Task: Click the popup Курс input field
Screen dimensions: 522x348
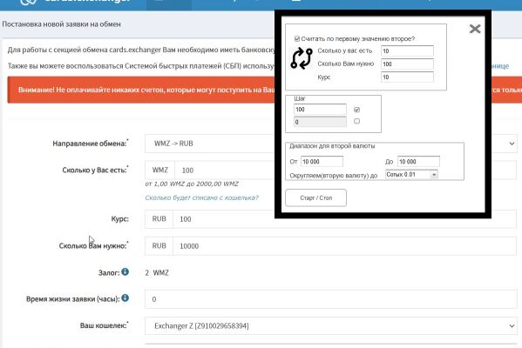Action: [x=407, y=77]
